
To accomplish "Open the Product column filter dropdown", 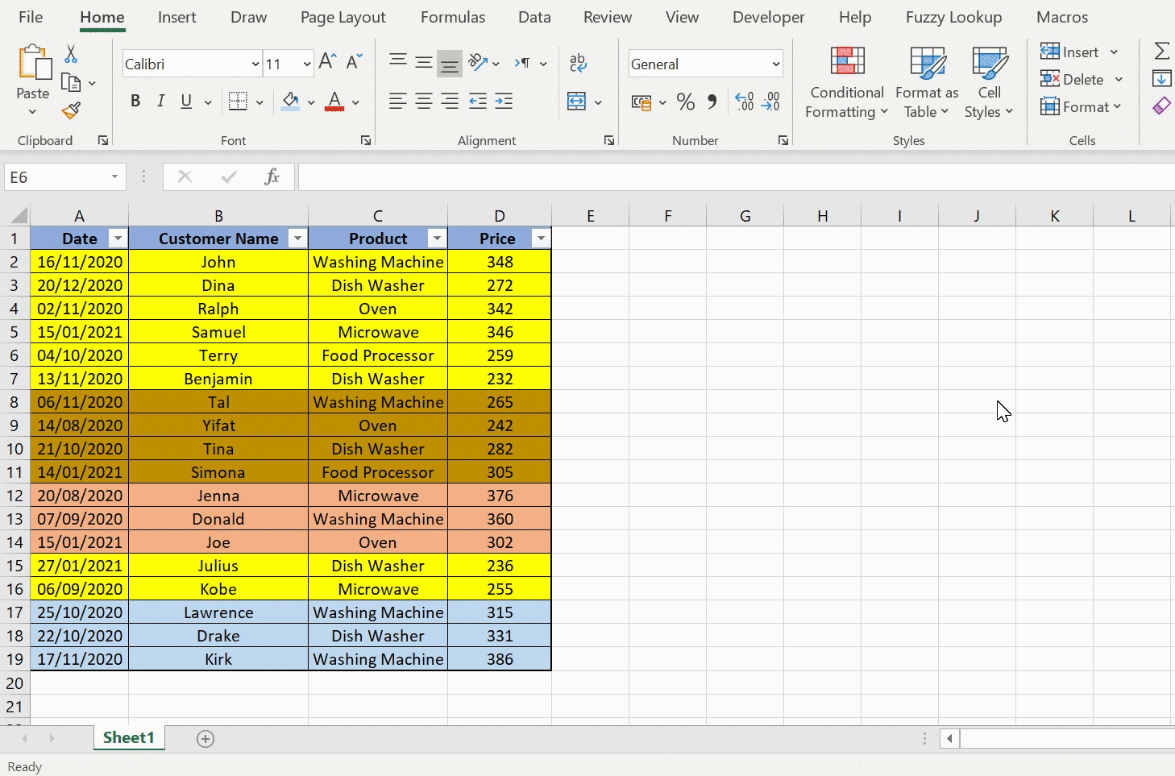I will (x=437, y=239).
